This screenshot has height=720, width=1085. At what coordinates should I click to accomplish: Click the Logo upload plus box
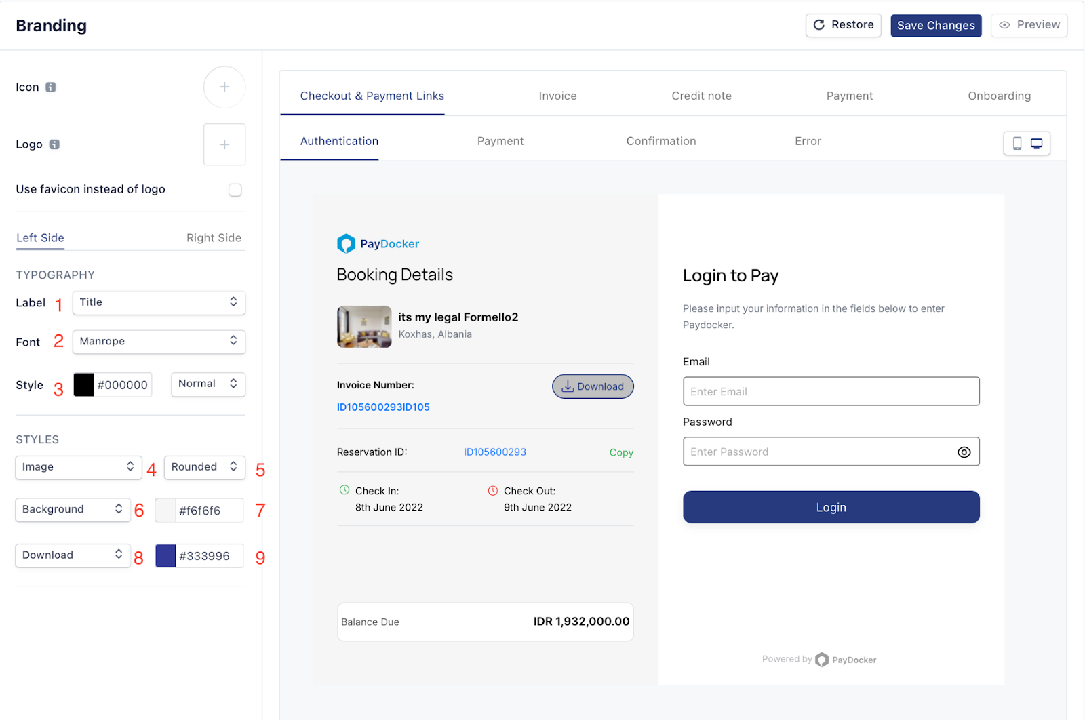click(224, 144)
